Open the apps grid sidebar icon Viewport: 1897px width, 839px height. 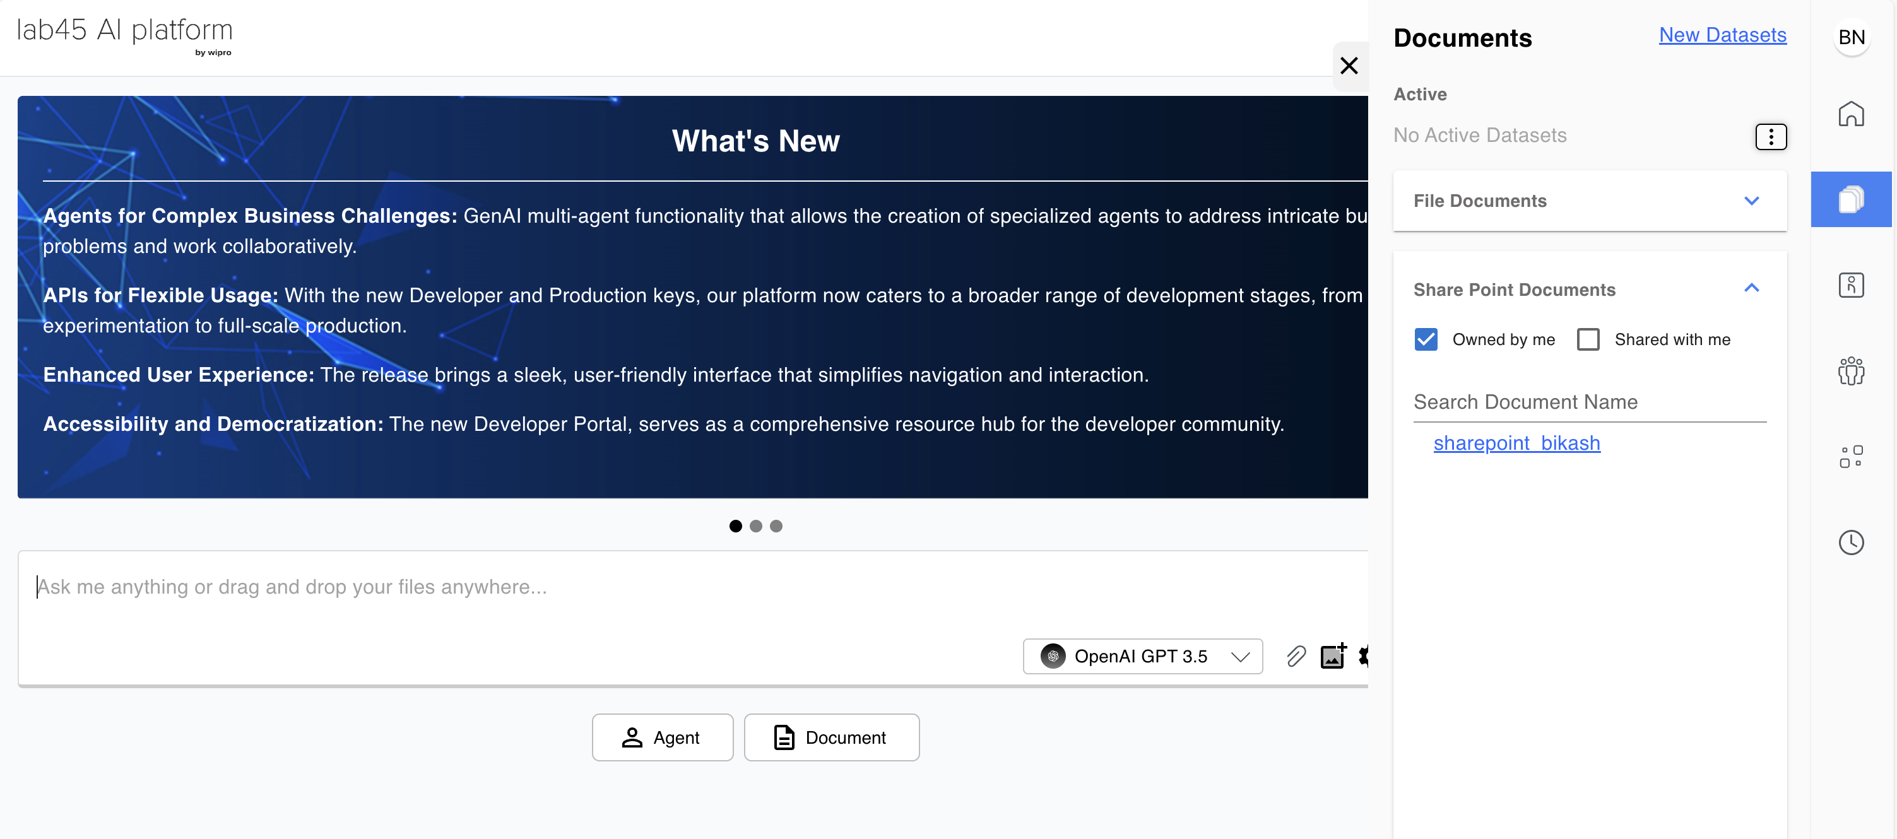pyautogui.click(x=1850, y=456)
